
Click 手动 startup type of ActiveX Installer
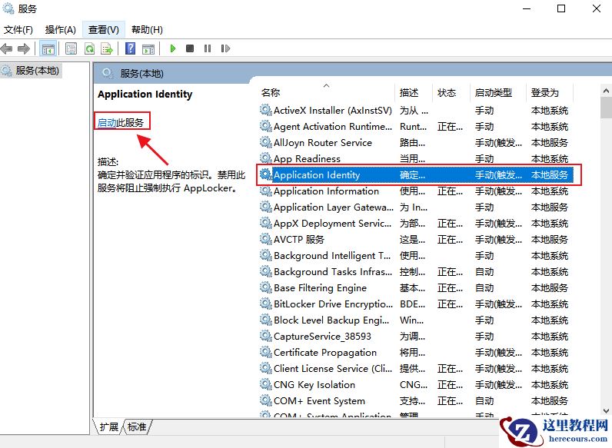(484, 111)
